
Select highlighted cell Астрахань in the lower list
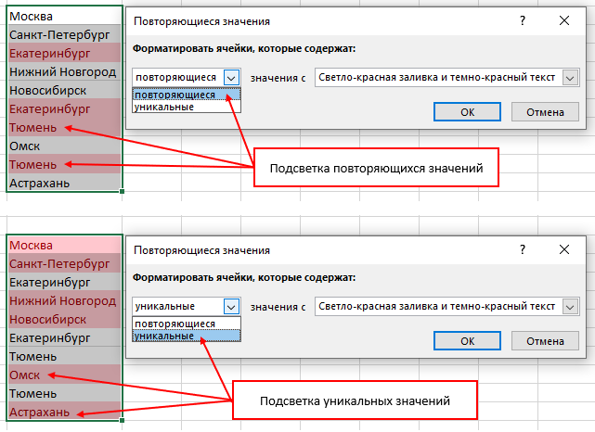pos(64,412)
